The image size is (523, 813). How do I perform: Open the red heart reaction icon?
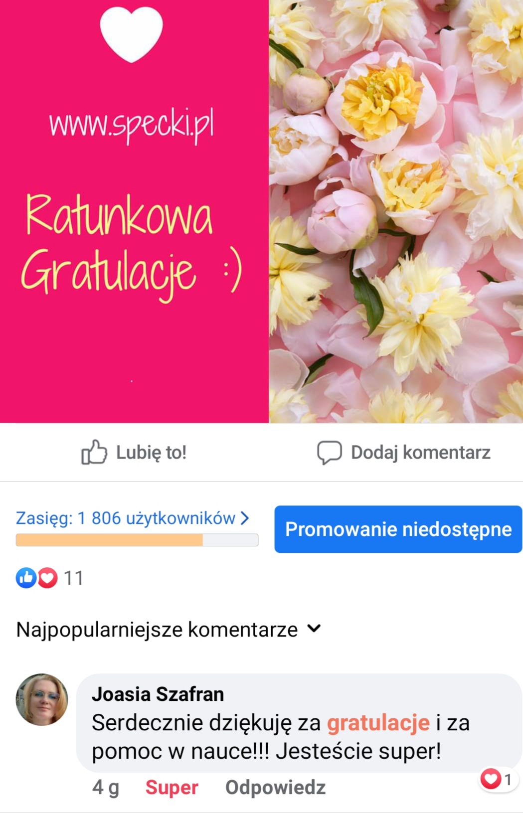click(47, 578)
